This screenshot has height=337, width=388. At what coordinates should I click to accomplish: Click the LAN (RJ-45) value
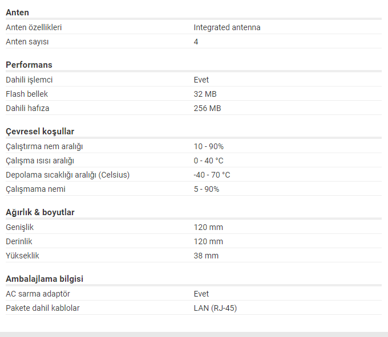(215, 308)
